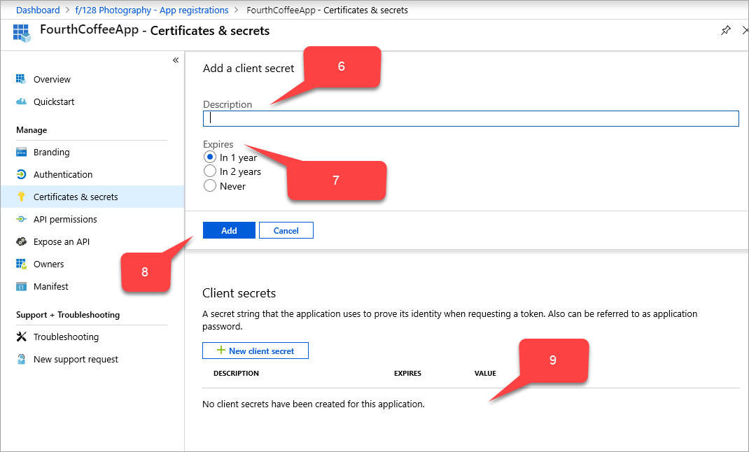Open API permissions via its icon
The image size is (749, 452).
(22, 219)
